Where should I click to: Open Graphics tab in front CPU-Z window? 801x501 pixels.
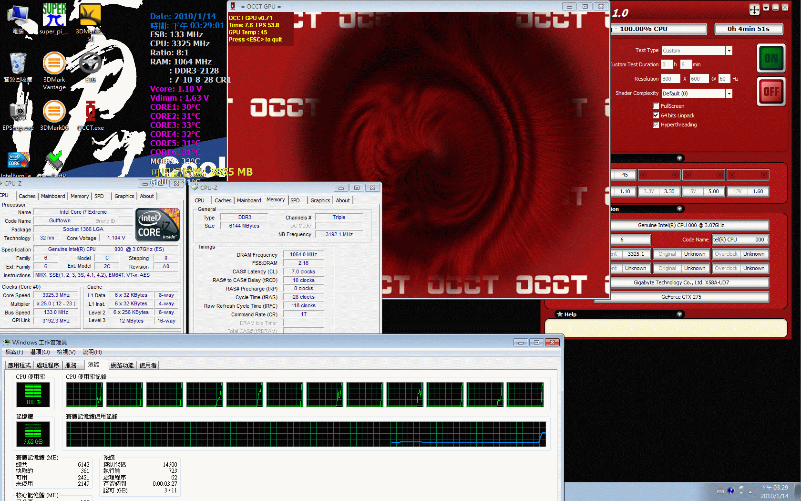(320, 200)
